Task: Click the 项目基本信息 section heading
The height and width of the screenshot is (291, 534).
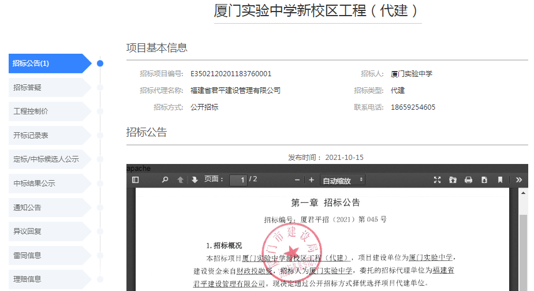Action: [156, 48]
